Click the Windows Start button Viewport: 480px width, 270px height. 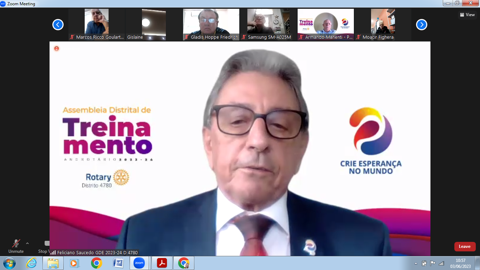9,263
